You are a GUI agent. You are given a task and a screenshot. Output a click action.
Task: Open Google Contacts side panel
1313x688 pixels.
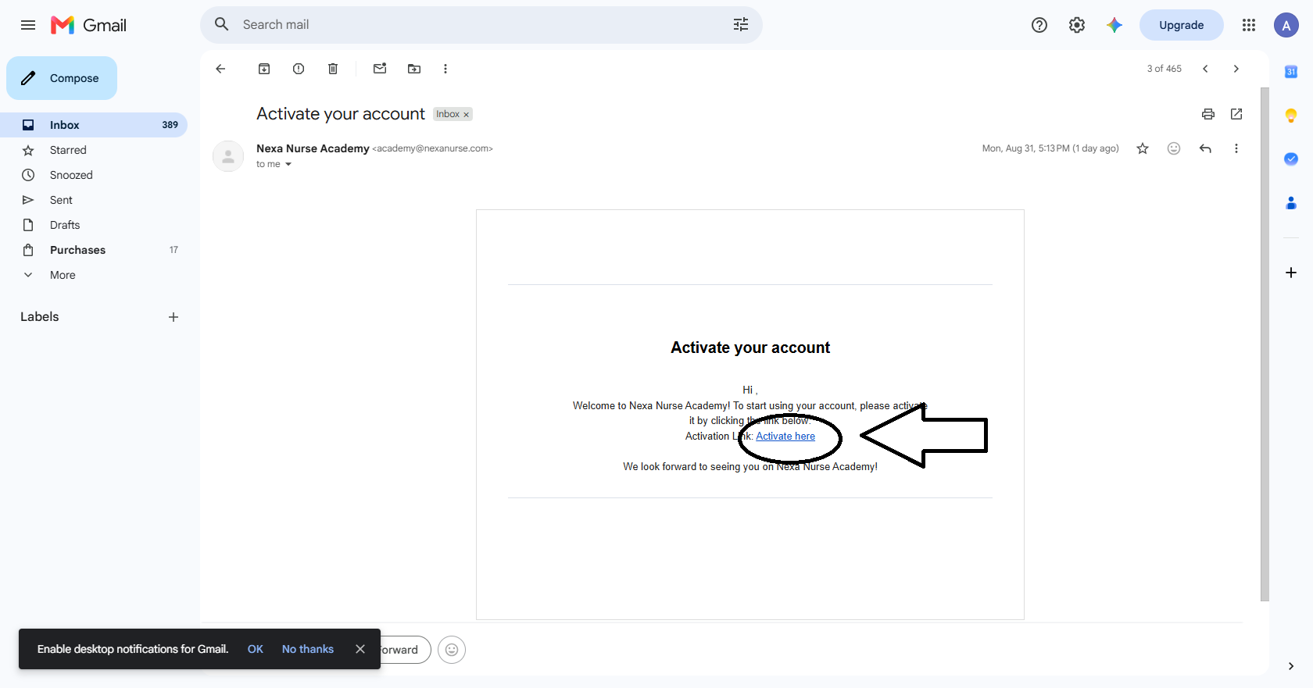pyautogui.click(x=1291, y=203)
